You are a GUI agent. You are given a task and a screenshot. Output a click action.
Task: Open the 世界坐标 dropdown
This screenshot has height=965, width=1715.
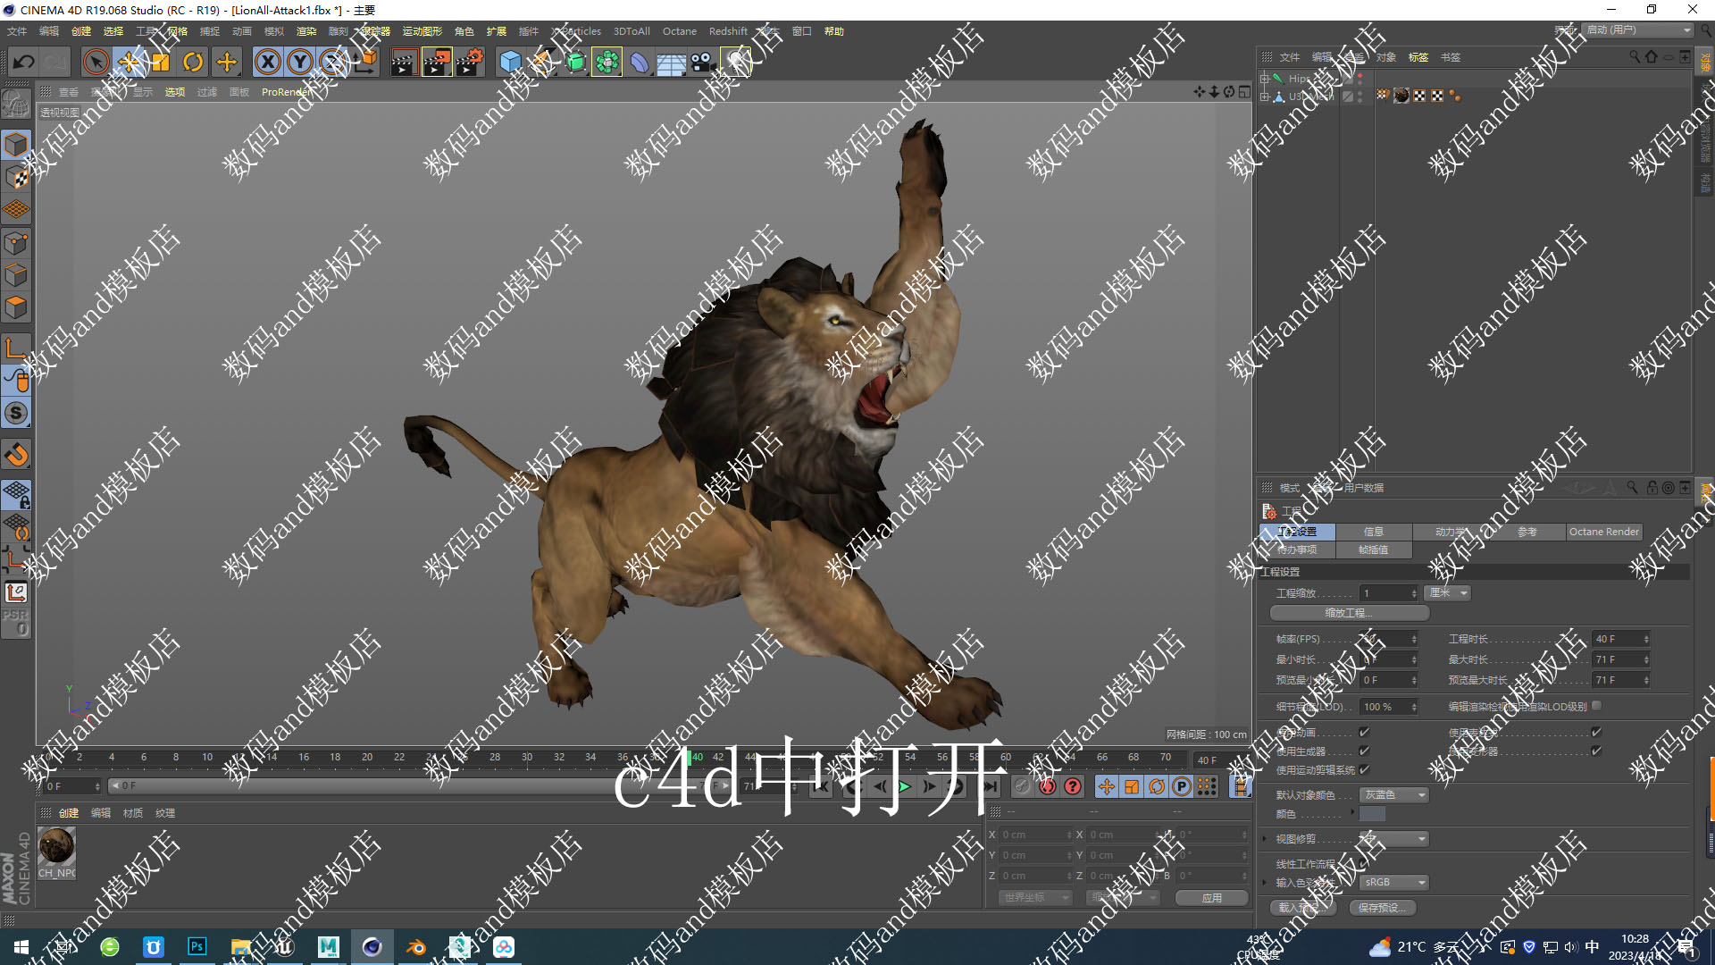1035,898
